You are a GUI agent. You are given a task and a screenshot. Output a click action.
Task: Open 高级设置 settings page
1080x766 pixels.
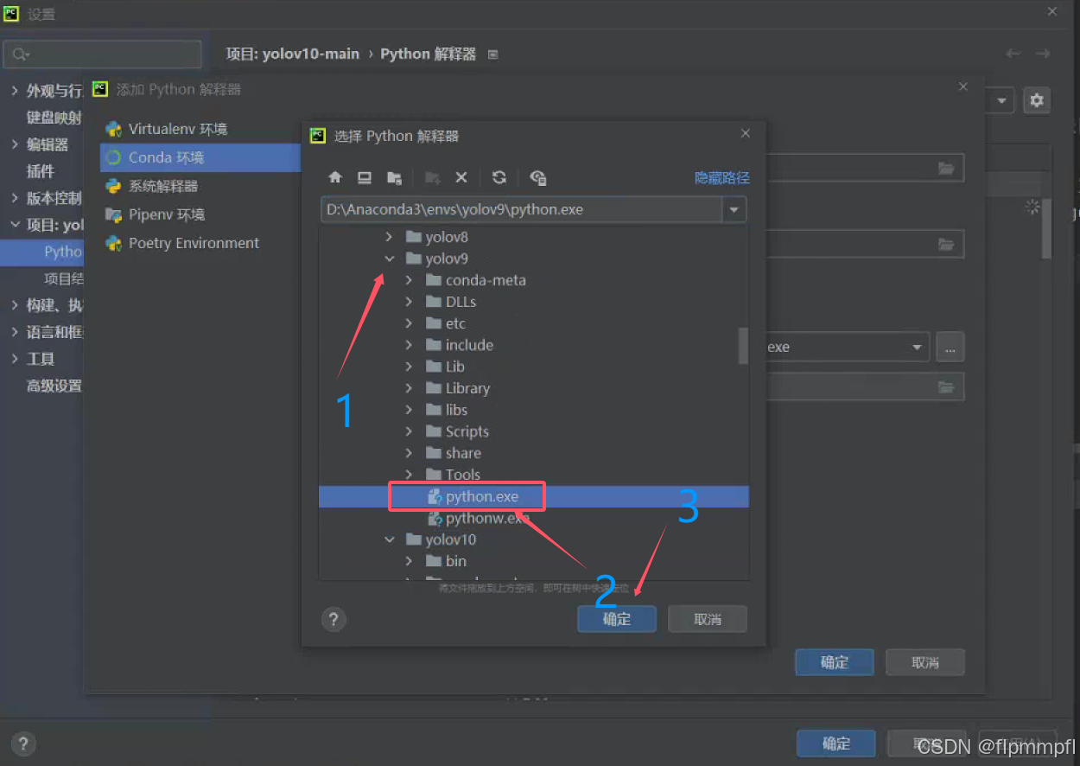click(54, 386)
